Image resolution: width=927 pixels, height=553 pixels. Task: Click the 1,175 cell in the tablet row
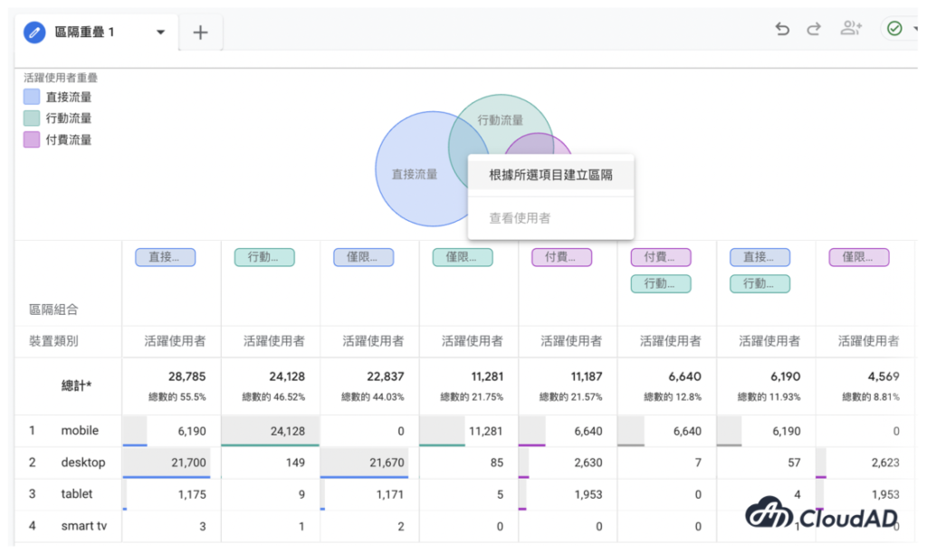(192, 494)
